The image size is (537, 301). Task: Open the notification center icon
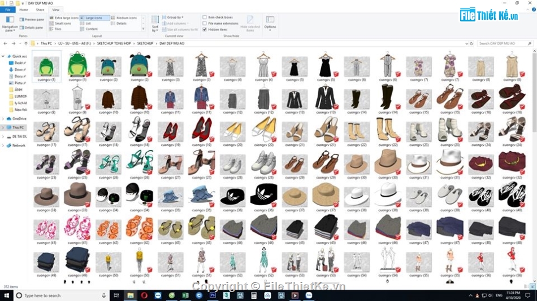coord(528,295)
